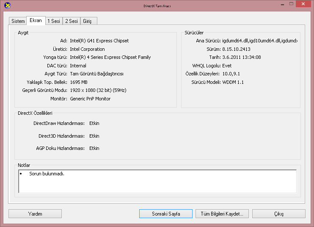Click 'Intel(R) 4 Series Express Chipset Family' text
Screen dimensions: 314x227
[110, 57]
